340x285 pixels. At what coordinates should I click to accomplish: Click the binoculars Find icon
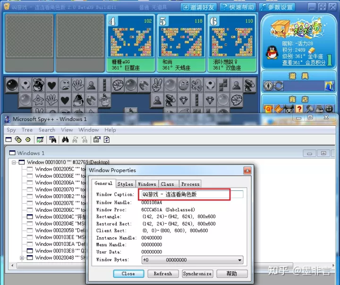[65, 139]
